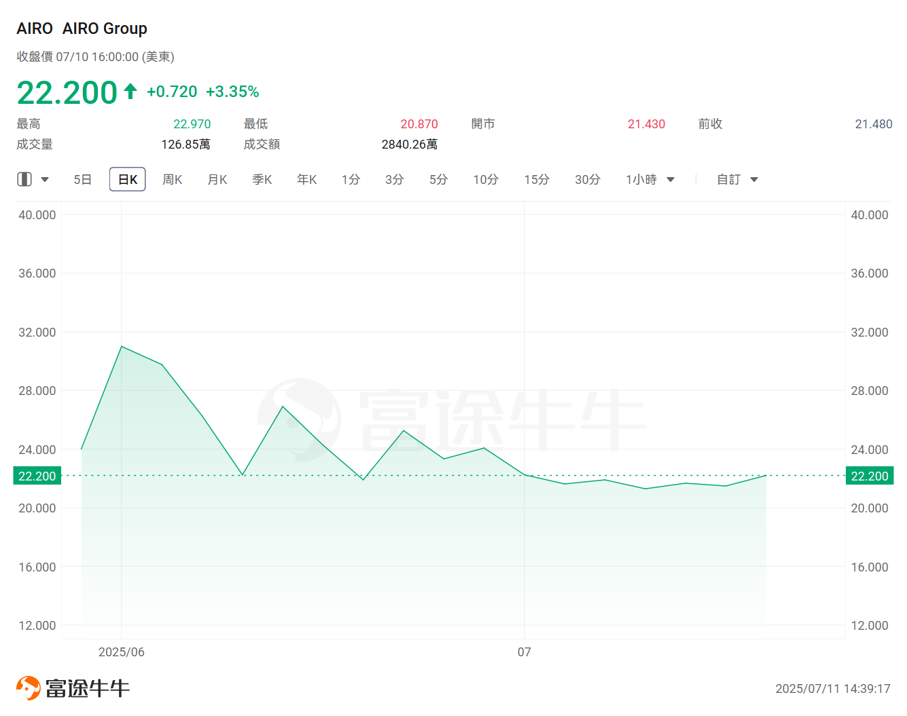This screenshot has width=907, height=716.
Task: Select the 日K daily chart tab
Action: click(128, 180)
